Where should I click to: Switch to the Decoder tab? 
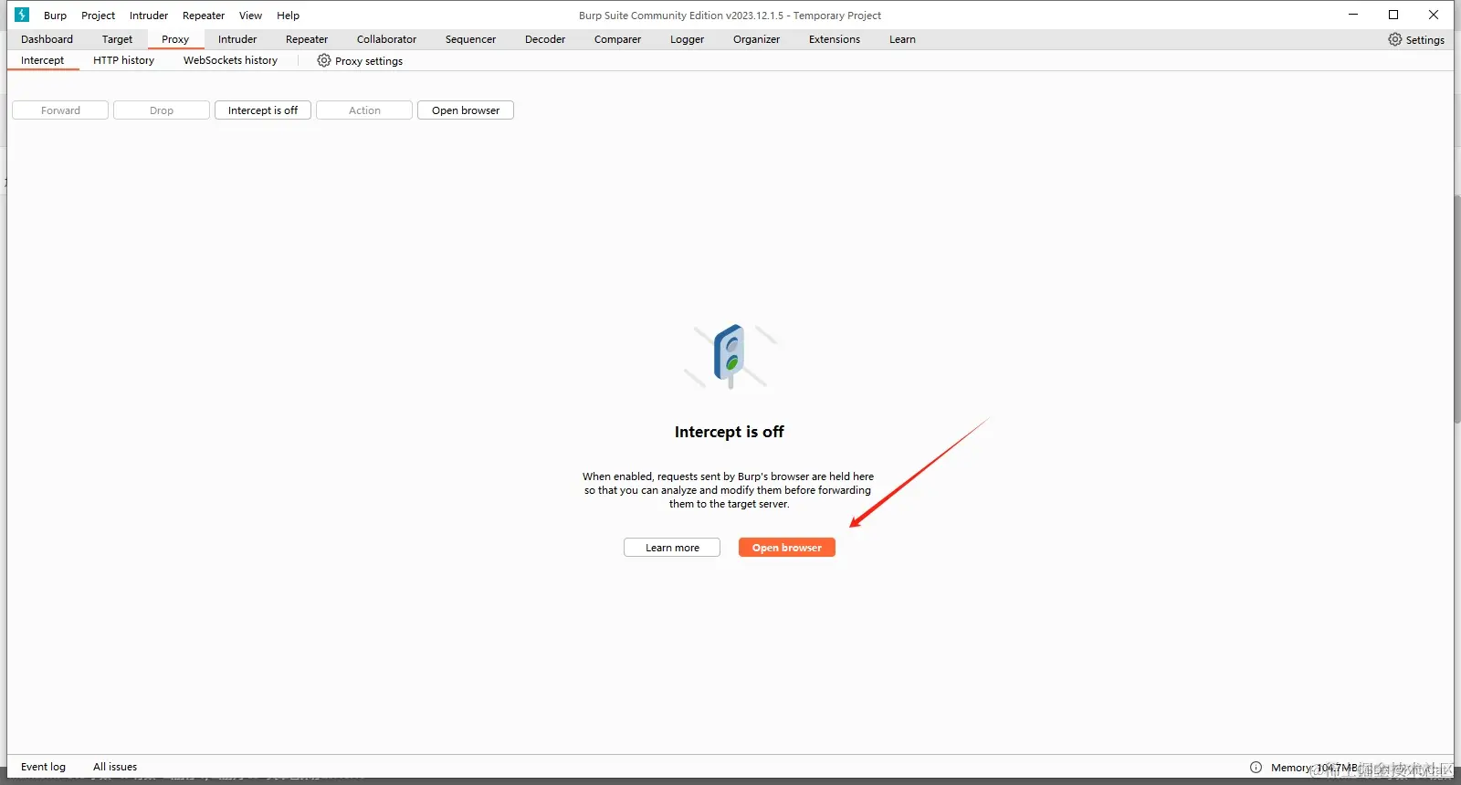(545, 39)
